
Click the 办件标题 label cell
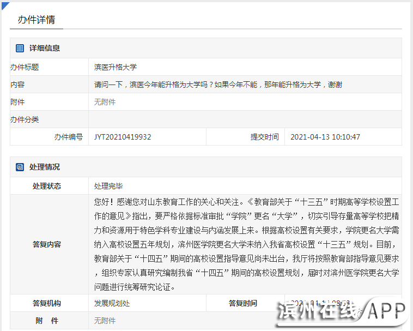click(25, 67)
